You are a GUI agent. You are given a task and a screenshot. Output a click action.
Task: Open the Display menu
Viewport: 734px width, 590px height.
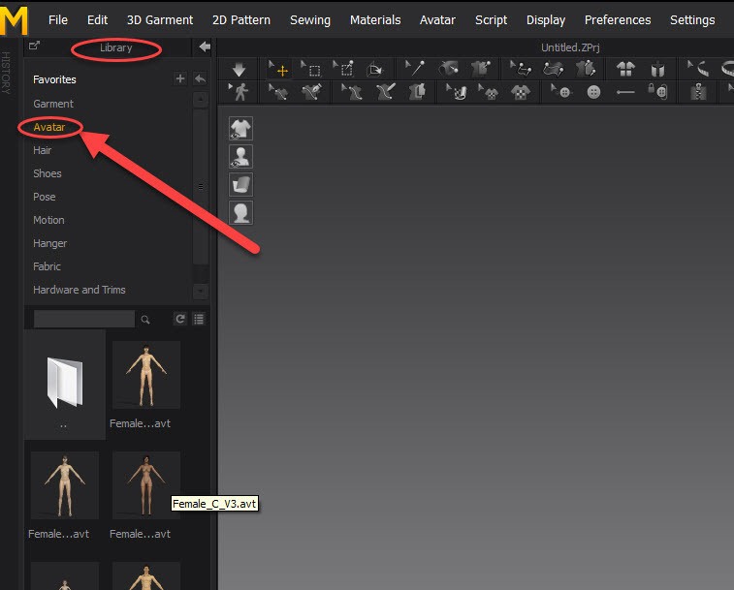coord(546,20)
